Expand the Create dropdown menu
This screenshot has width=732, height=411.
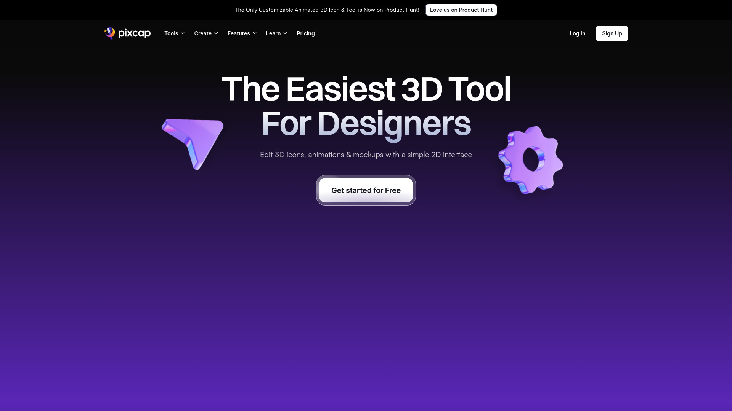pos(206,33)
